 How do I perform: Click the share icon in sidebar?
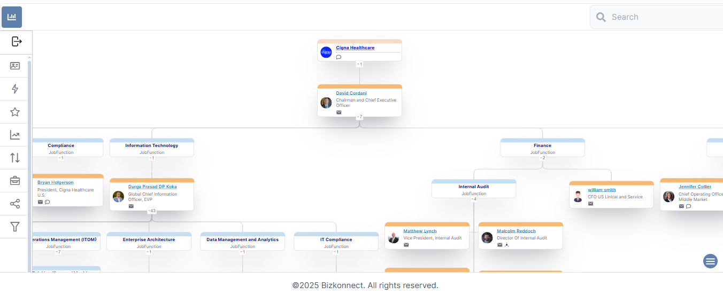tap(15, 204)
